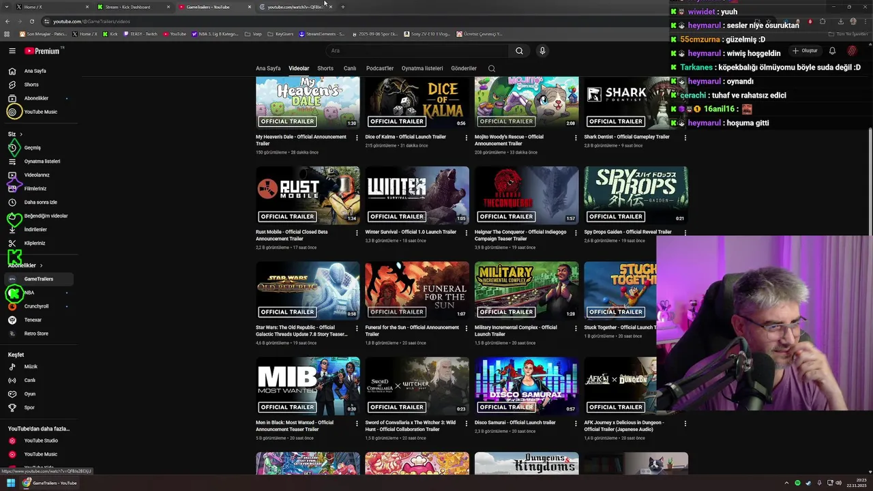
Task: Click the search magnifier button beside Ara field
Action: point(519,50)
